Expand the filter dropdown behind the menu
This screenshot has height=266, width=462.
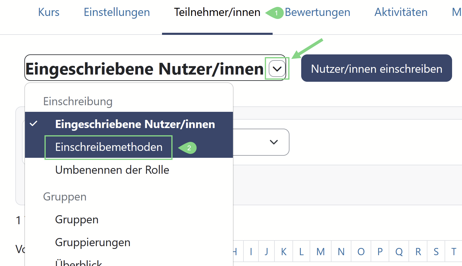coord(274,142)
